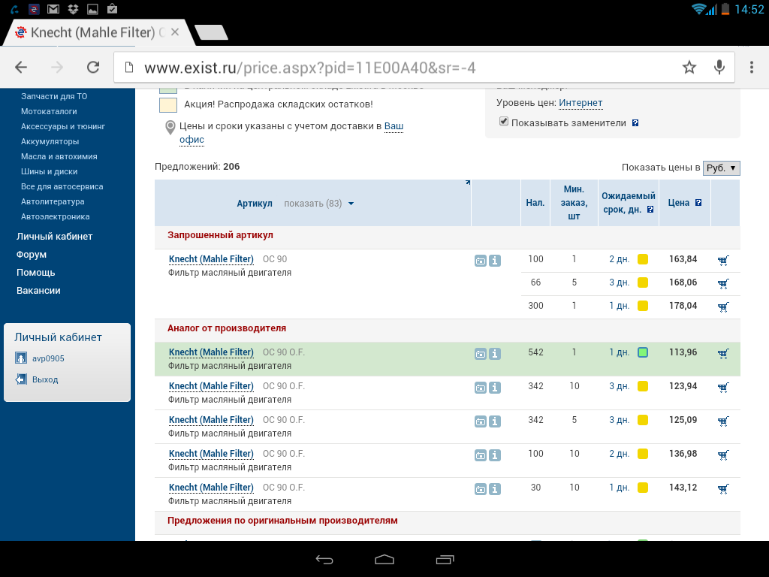
Task: Focus the exist.ru address bar
Action: [397, 67]
